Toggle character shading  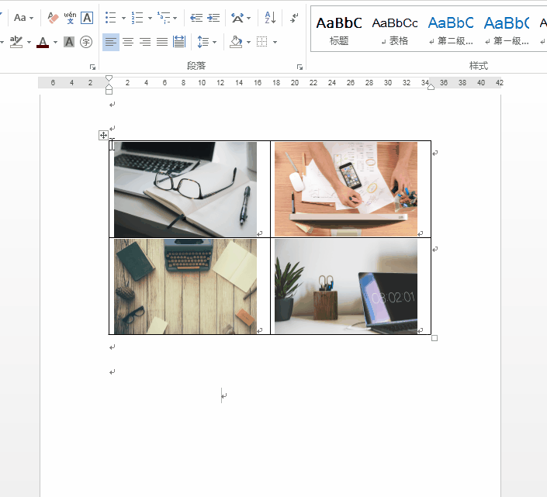[x=69, y=42]
